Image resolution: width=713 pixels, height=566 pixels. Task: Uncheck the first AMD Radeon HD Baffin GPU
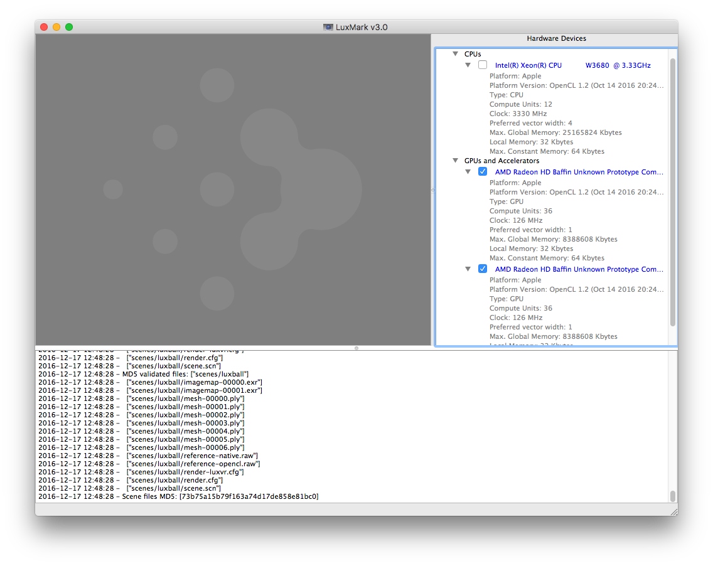point(483,171)
